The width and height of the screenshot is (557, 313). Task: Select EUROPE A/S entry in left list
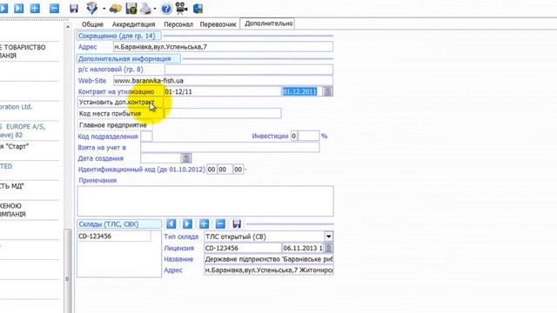[x=30, y=131]
